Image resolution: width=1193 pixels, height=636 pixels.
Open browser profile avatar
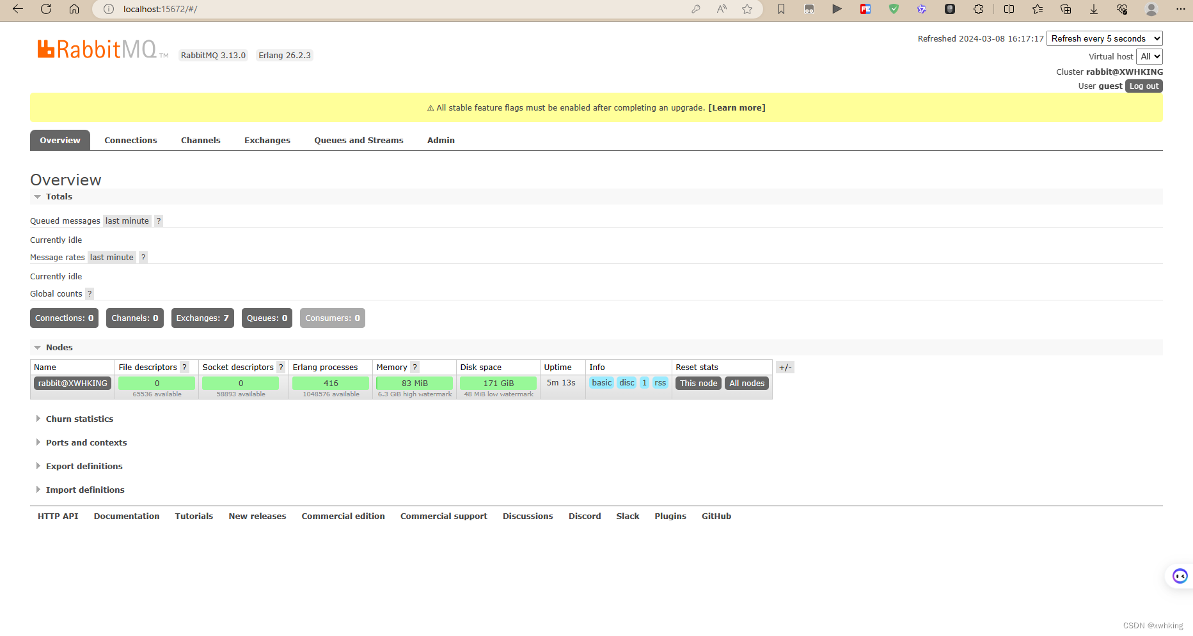point(1151,9)
